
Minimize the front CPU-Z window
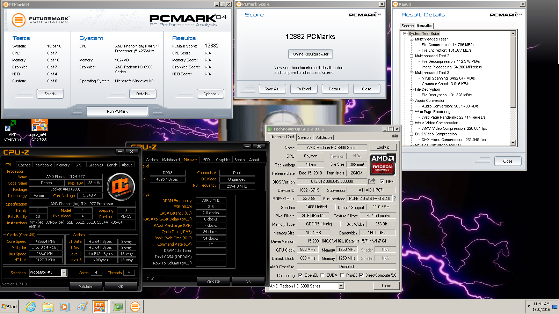pos(120,151)
